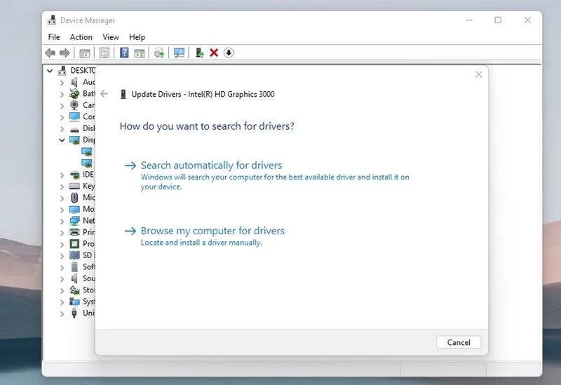Click the Batteries icon in tree
This screenshot has height=385, width=561.
coord(74,94)
